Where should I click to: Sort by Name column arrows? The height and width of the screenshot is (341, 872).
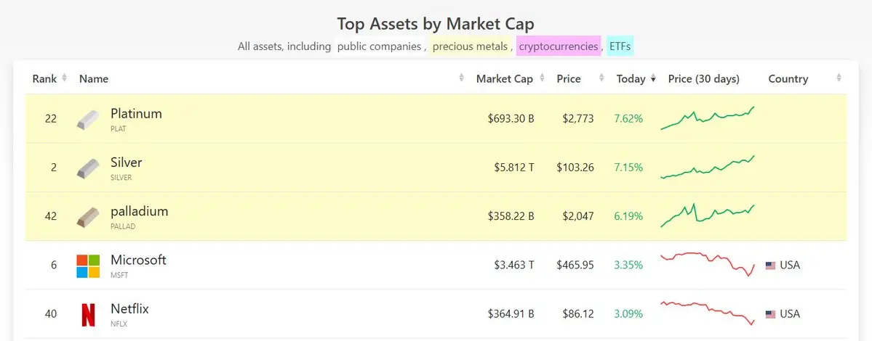pos(462,78)
